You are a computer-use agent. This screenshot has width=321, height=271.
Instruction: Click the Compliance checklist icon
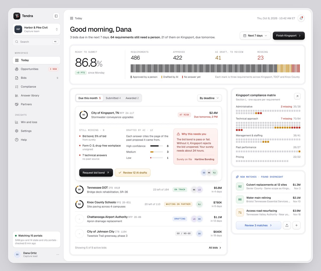tap(17, 87)
